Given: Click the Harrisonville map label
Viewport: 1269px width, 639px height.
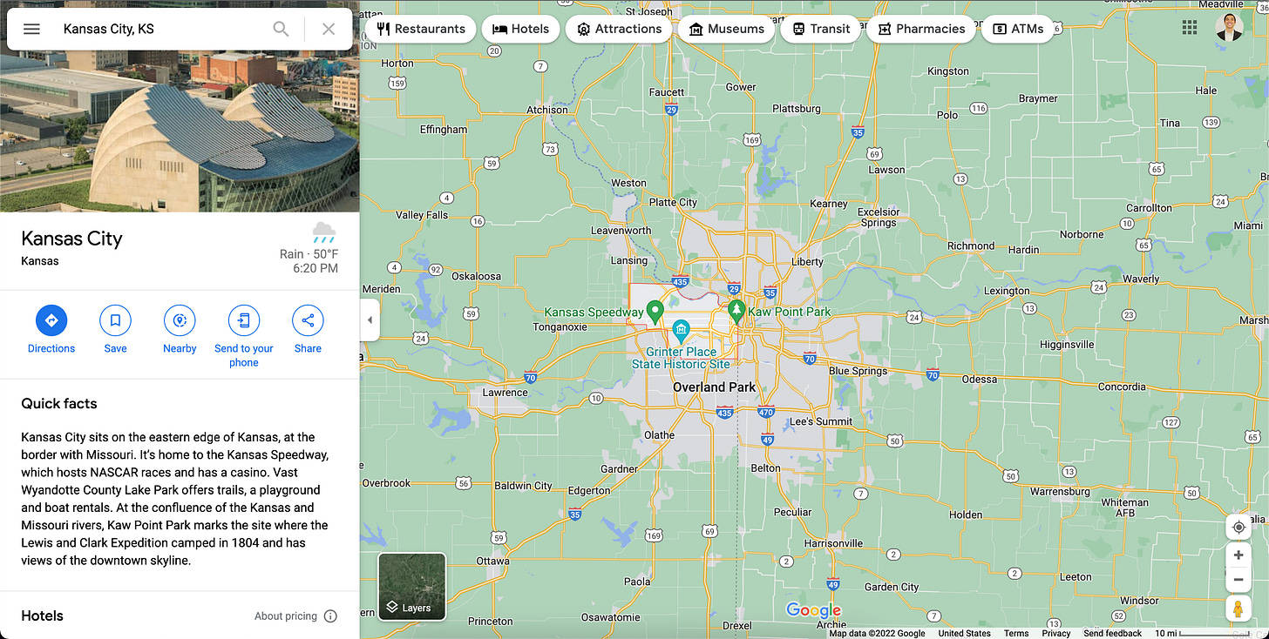Looking at the screenshot, I should [833, 543].
